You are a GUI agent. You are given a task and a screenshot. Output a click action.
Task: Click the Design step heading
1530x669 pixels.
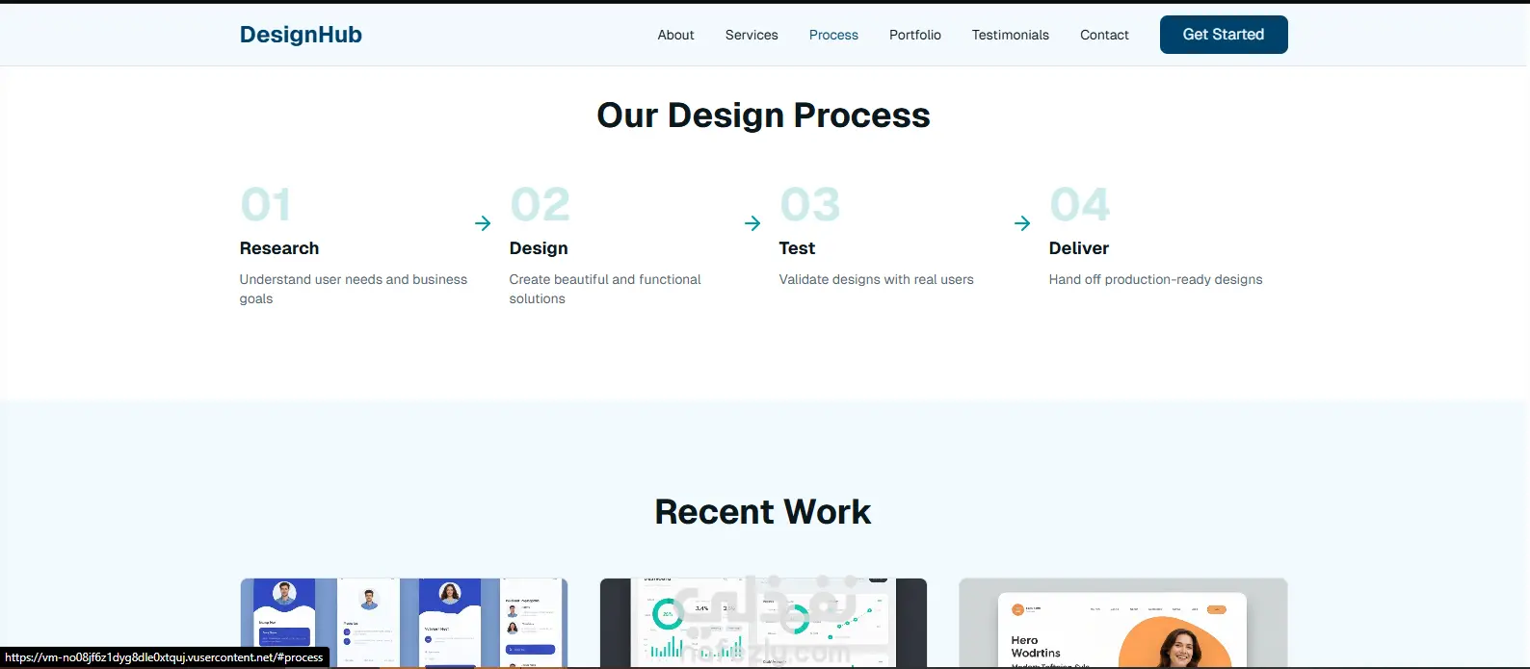click(x=539, y=248)
